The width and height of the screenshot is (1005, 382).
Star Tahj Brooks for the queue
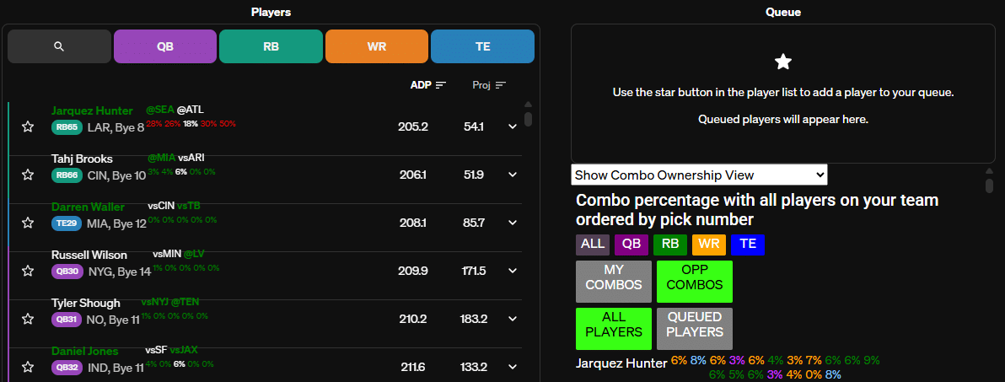(28, 175)
